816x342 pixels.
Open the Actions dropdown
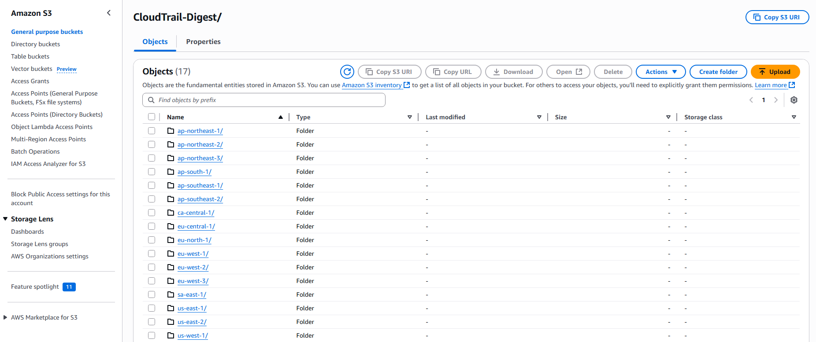pos(661,72)
